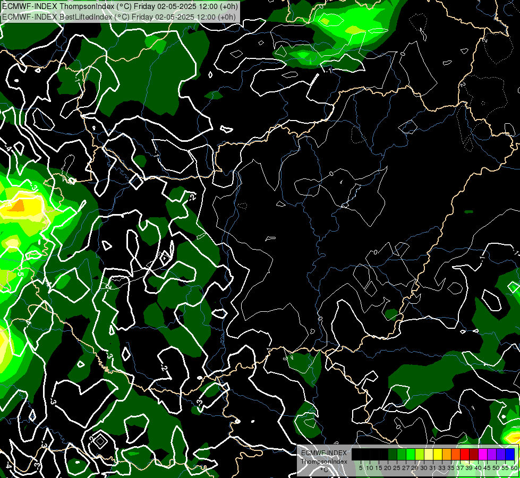Click the legend tick value 40
The height and width of the screenshot is (478, 520).
pyautogui.click(x=478, y=468)
